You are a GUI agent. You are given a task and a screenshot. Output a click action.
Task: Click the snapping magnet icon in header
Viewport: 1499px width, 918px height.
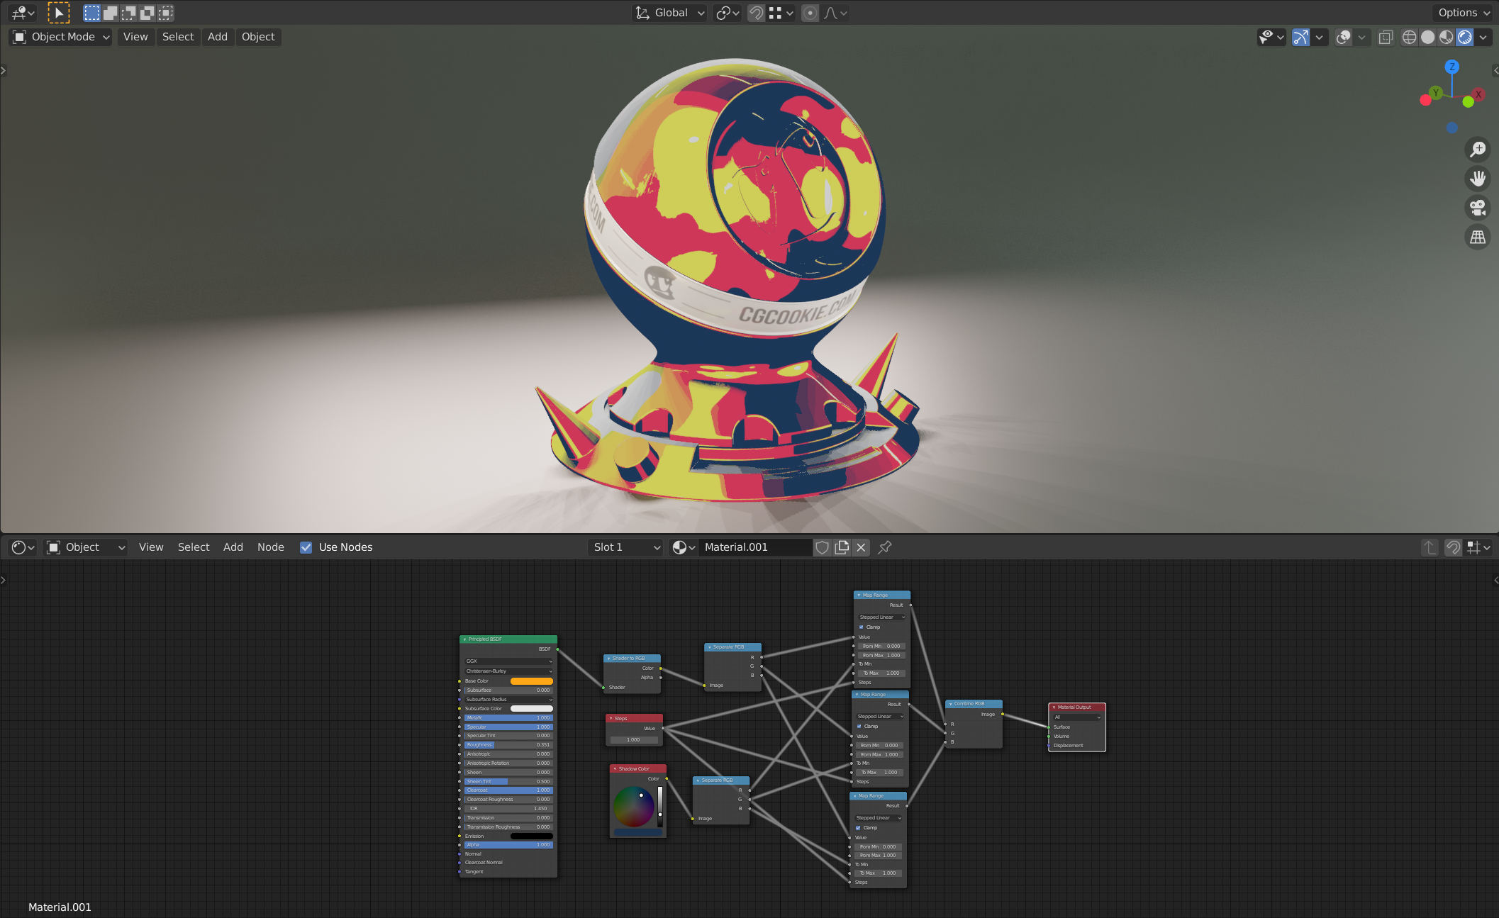click(x=756, y=12)
